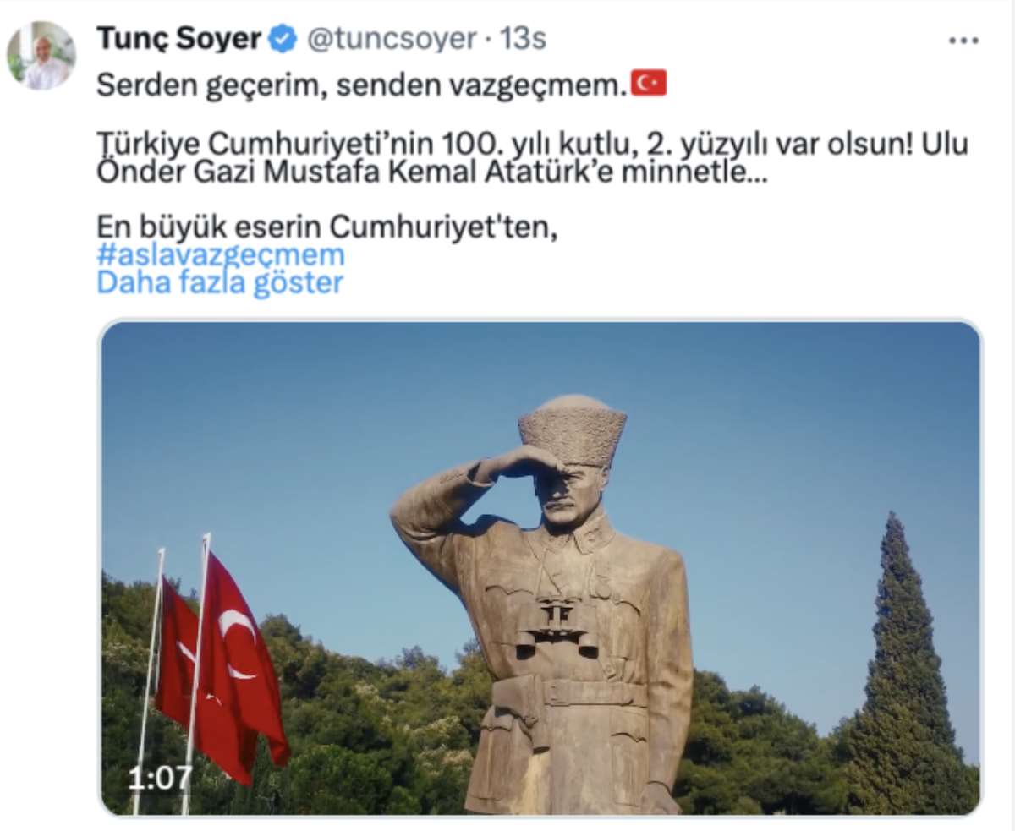
Task: Play the Atatürk statue video
Action: click(x=540, y=567)
